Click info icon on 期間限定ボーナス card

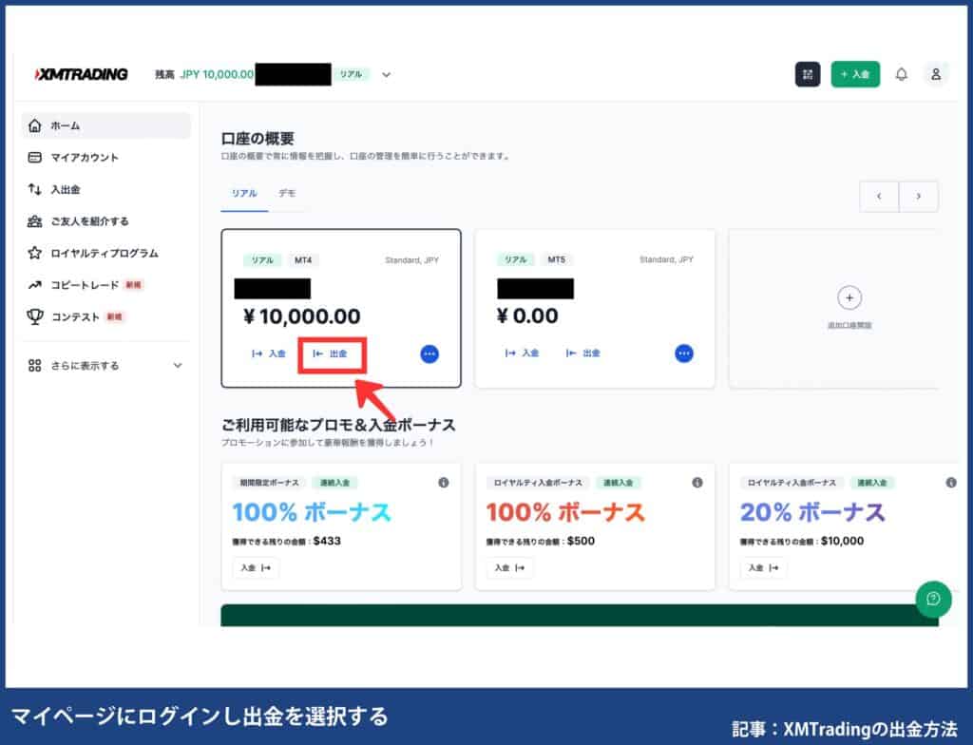[x=443, y=483]
